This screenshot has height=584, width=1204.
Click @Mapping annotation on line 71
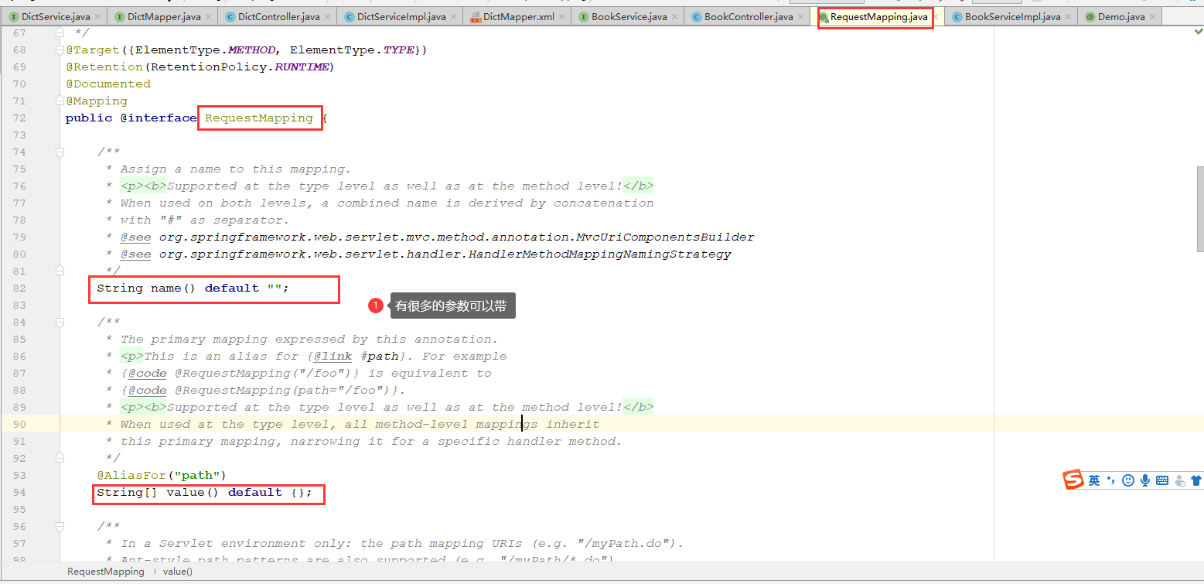coord(97,101)
